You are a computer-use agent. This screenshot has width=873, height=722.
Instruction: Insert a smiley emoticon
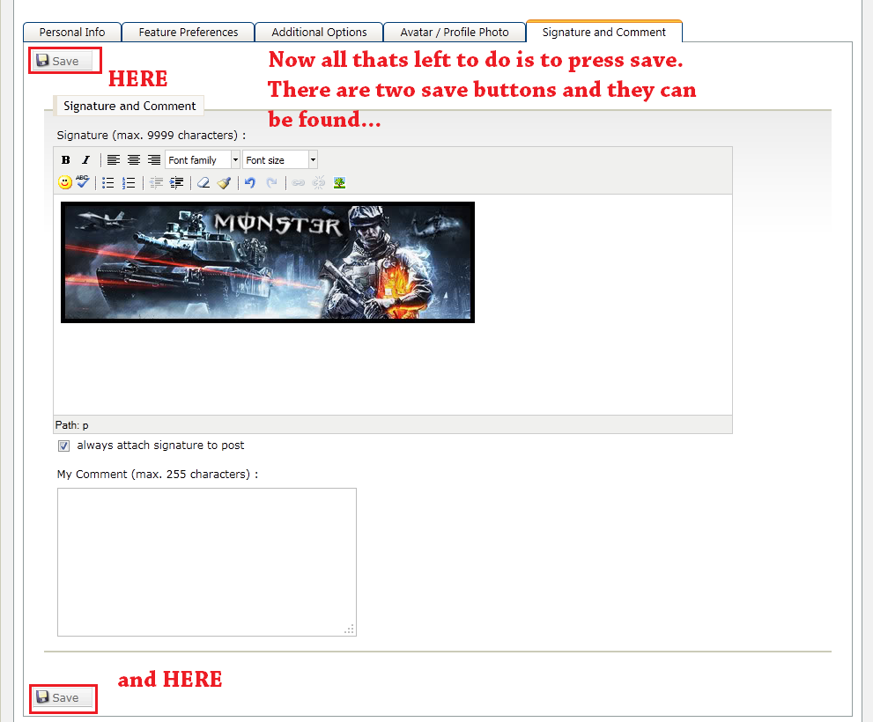(x=65, y=182)
